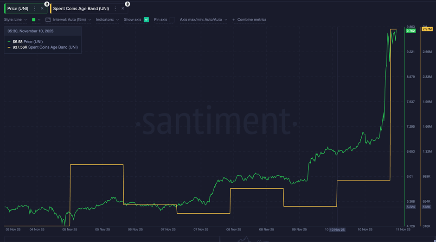This screenshot has height=242, width=436.
Task: Remove the Price (UNI) metric
Action: tap(42, 8)
